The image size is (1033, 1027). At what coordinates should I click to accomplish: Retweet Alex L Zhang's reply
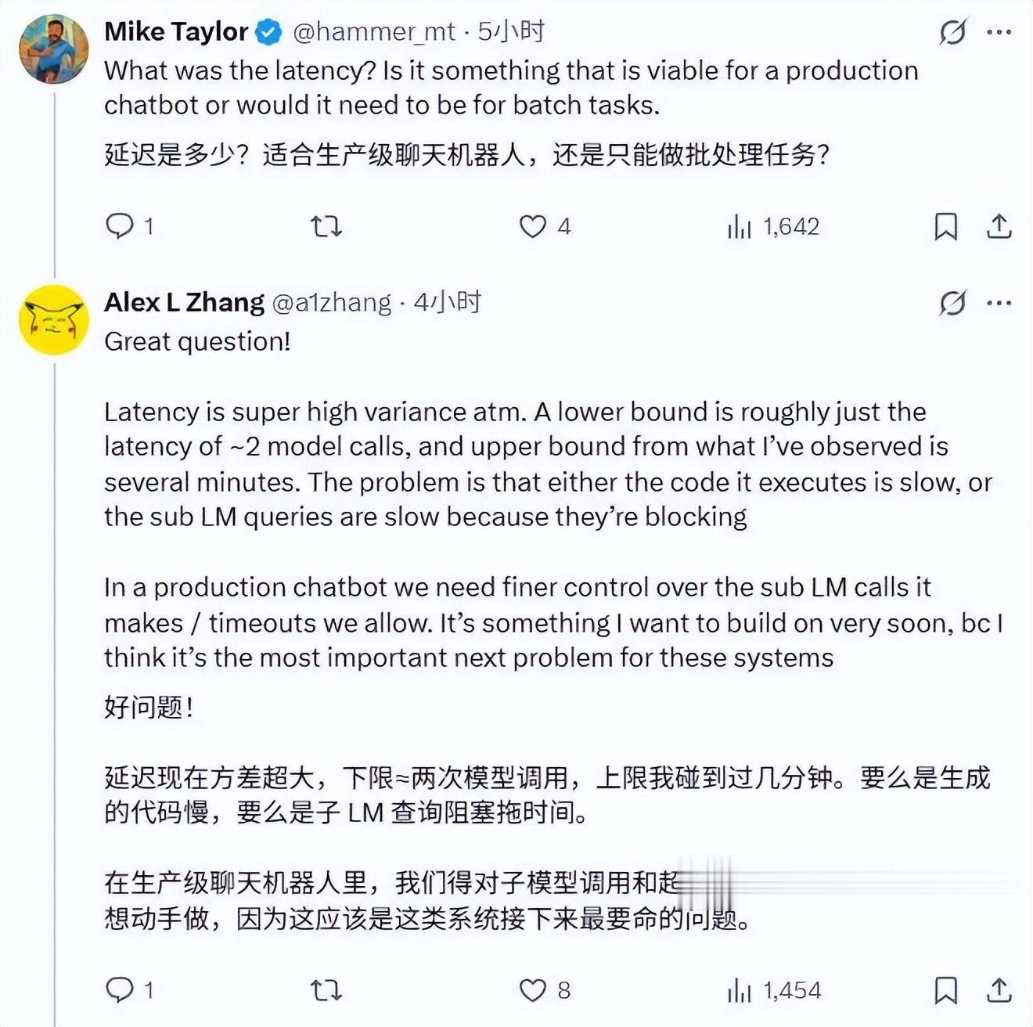(326, 990)
